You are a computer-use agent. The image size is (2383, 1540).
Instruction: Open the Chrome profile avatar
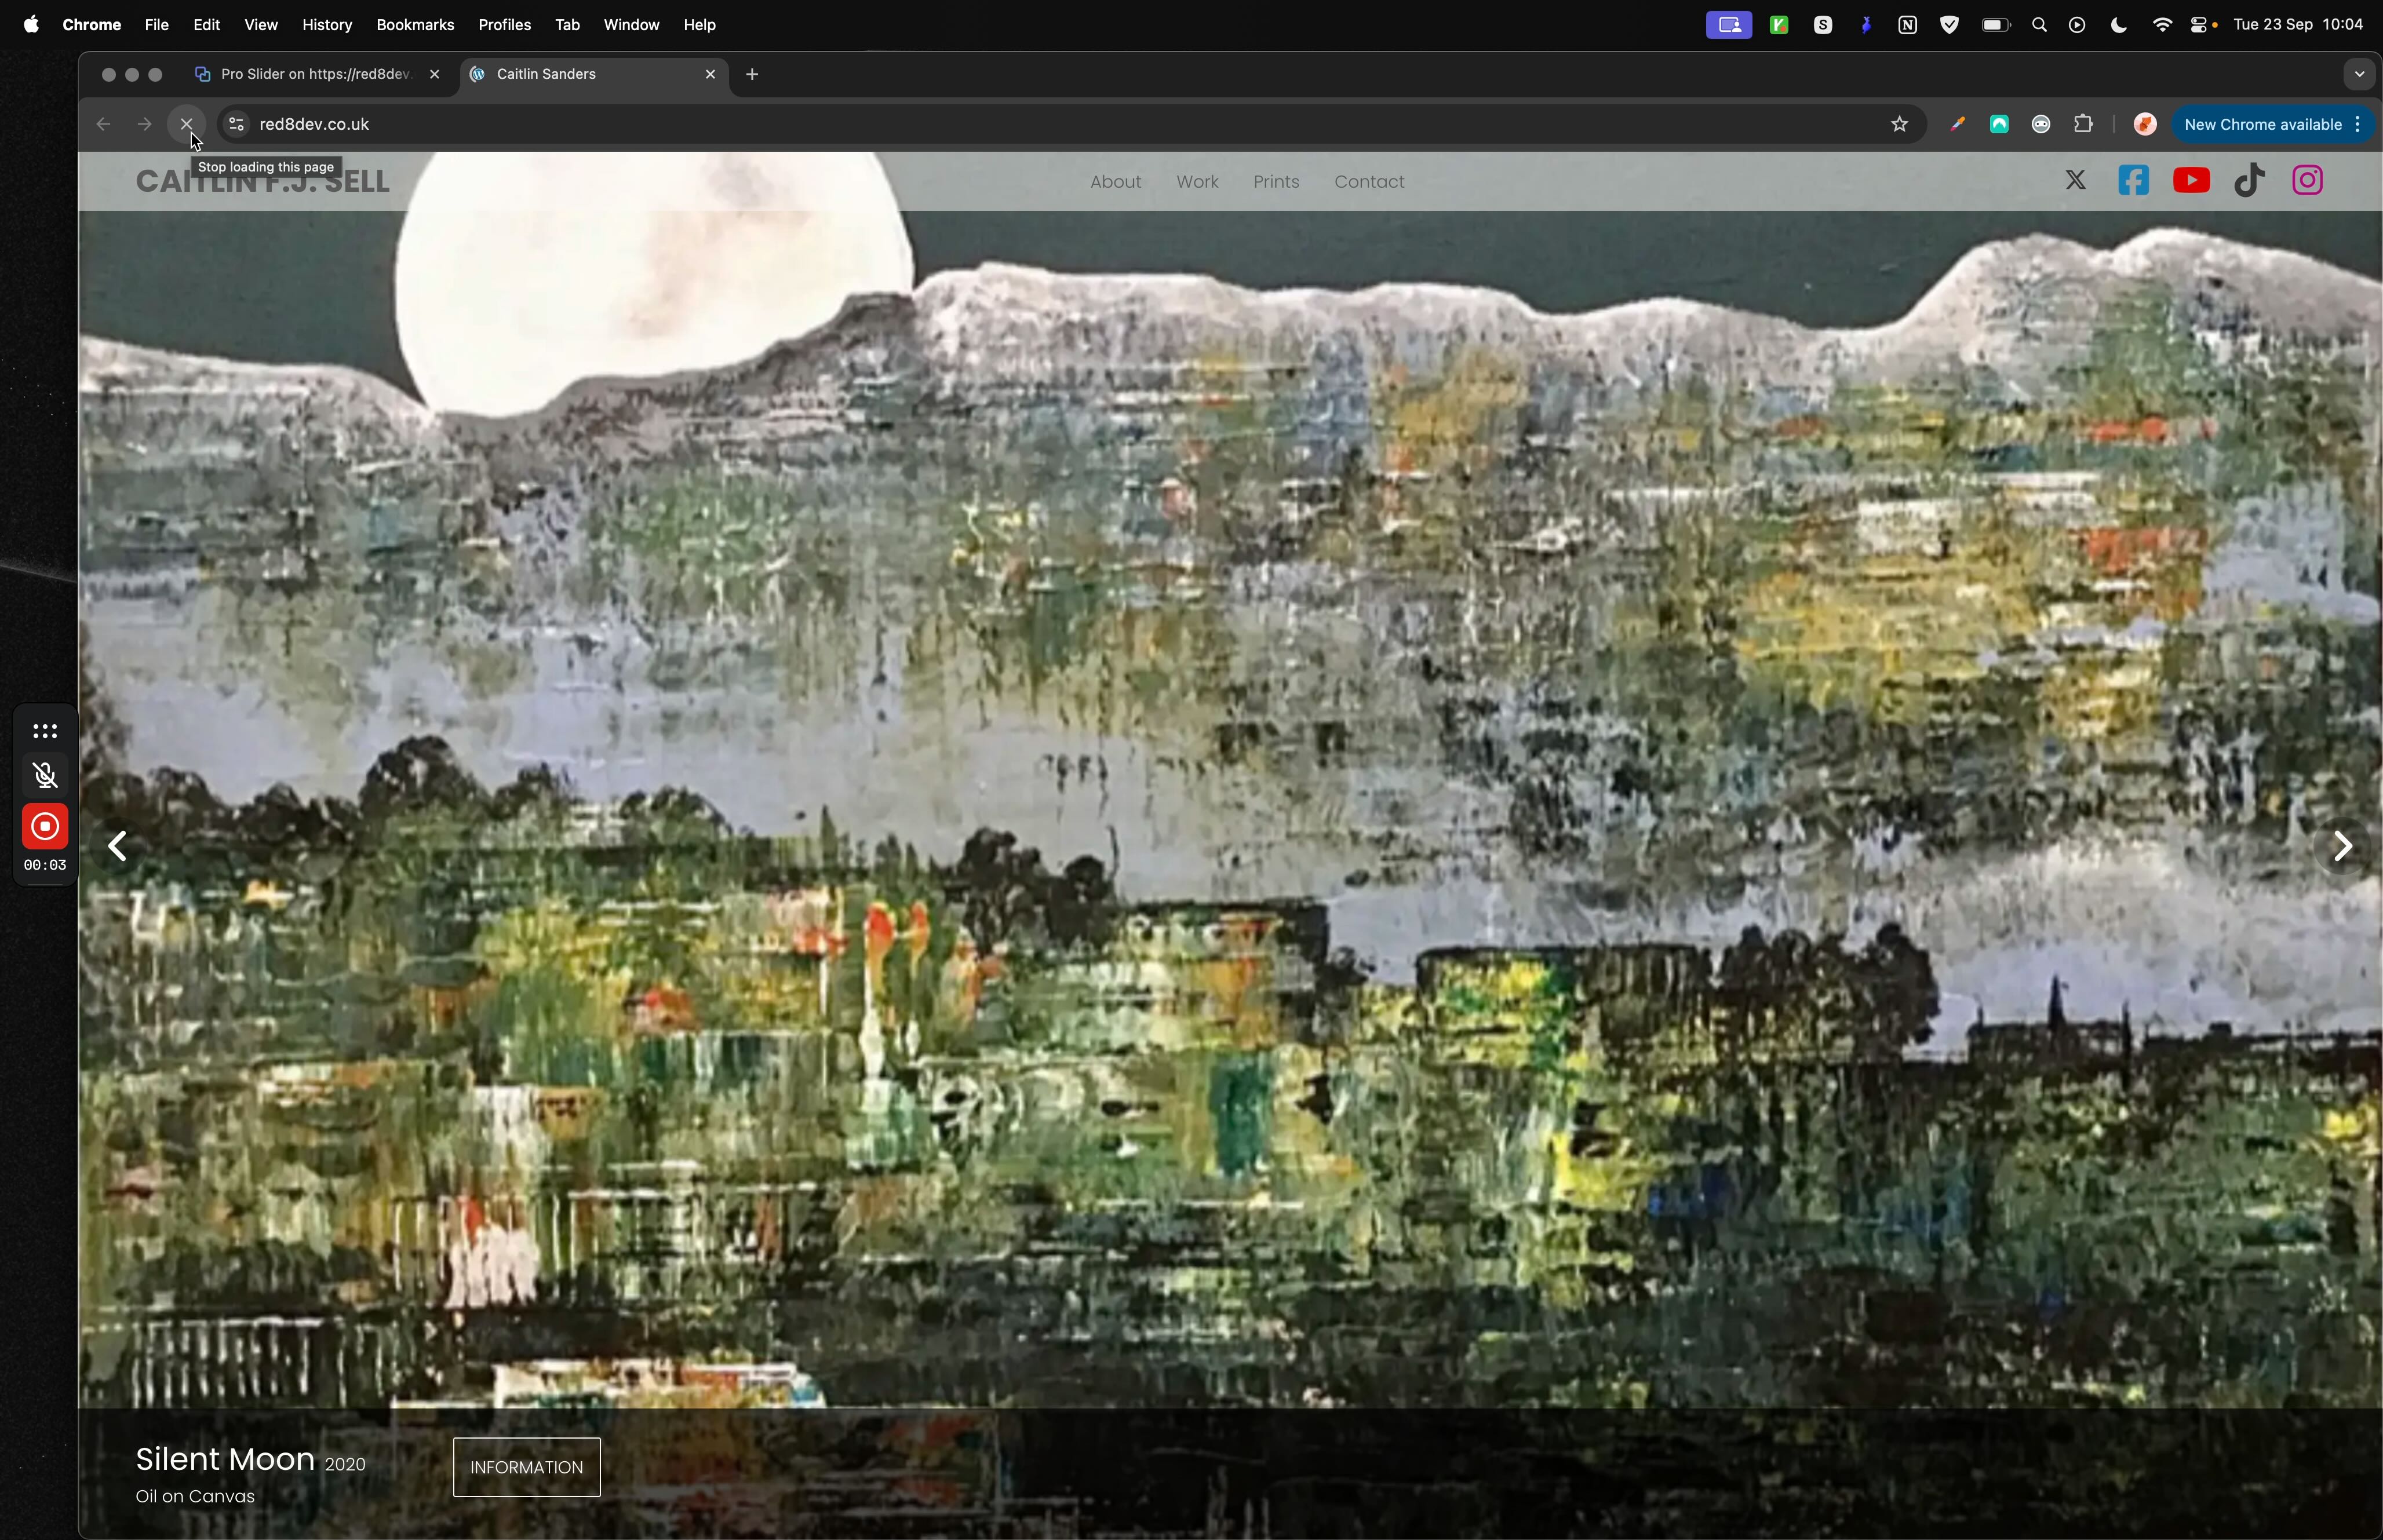(x=2144, y=124)
